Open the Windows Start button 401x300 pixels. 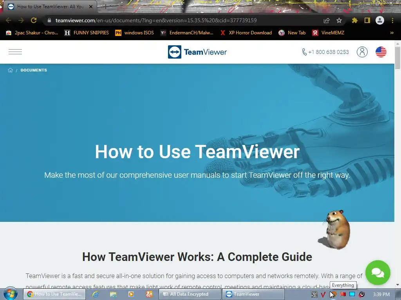pyautogui.click(x=10, y=293)
